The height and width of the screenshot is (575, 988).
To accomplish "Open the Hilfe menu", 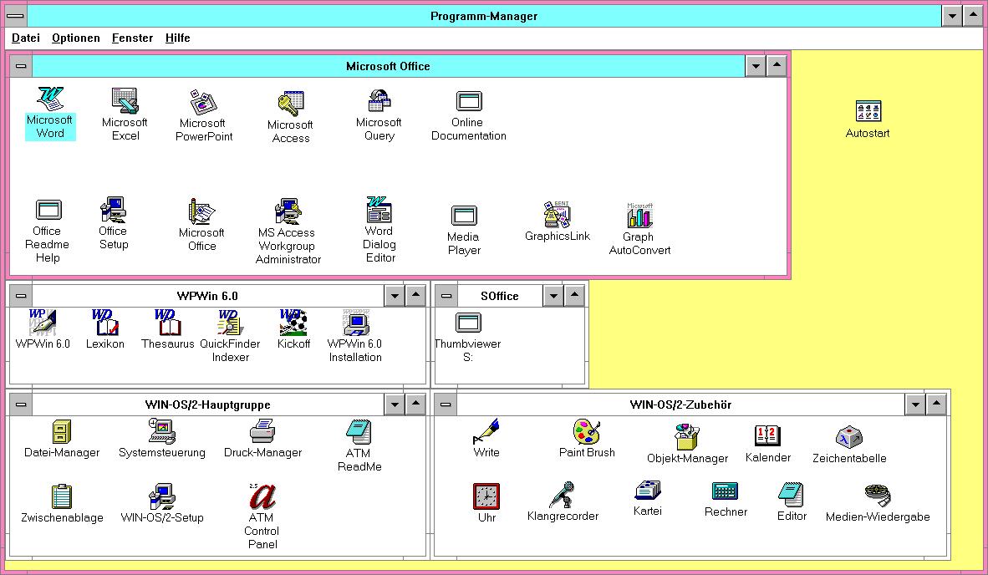I will 178,38.
